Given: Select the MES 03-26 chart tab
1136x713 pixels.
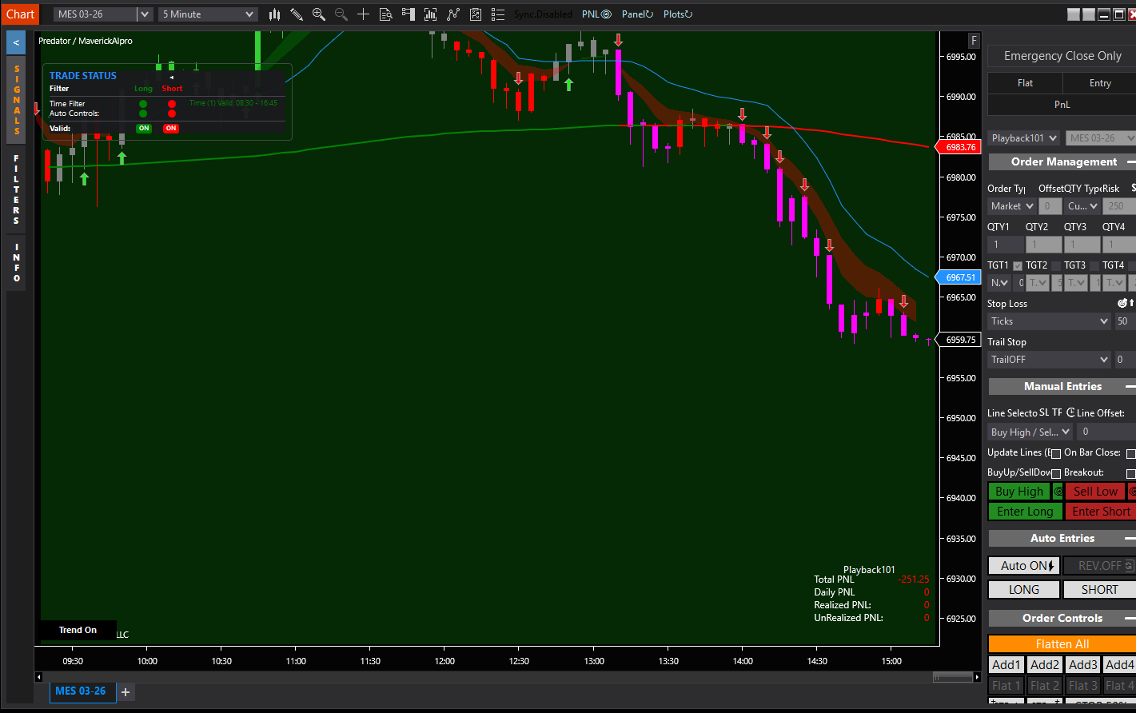Looking at the screenshot, I should coord(80,691).
